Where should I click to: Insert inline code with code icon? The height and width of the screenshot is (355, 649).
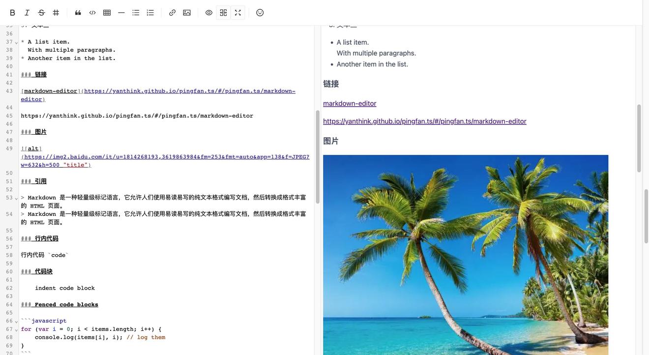click(x=92, y=13)
